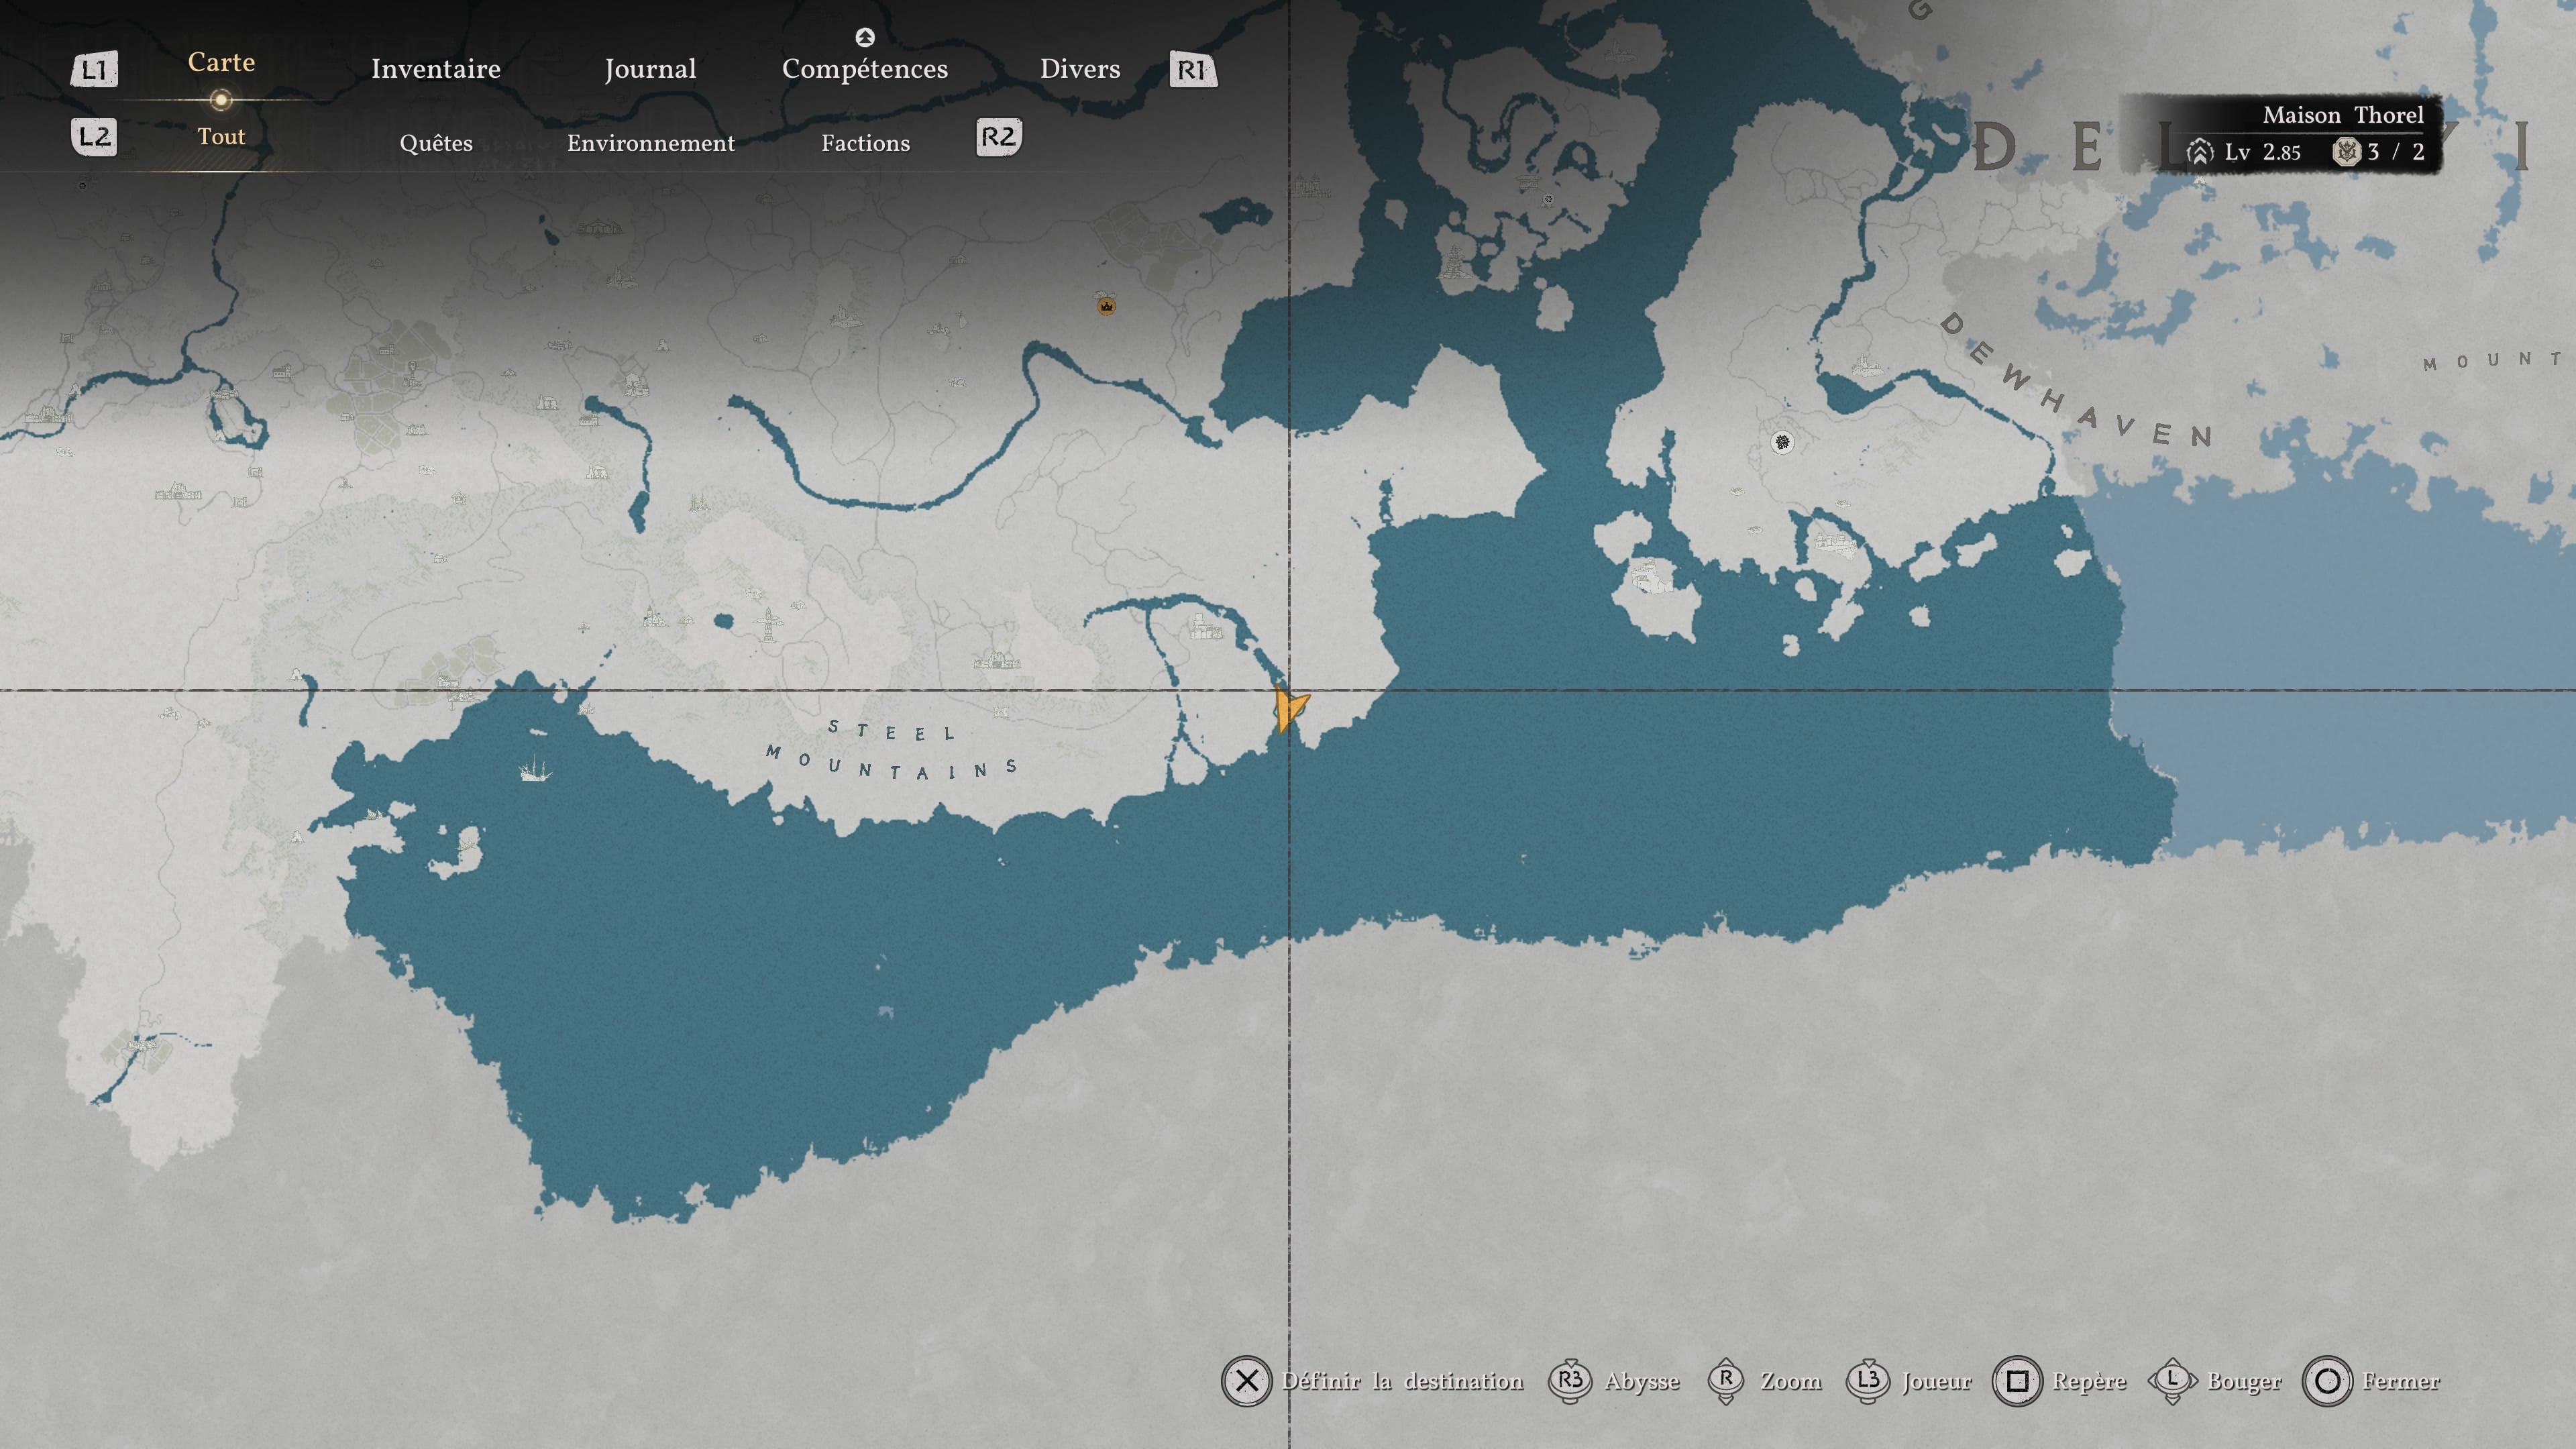Click the L3 stick icon
Viewport: 2576px width, 1449px height.
(1867, 1381)
